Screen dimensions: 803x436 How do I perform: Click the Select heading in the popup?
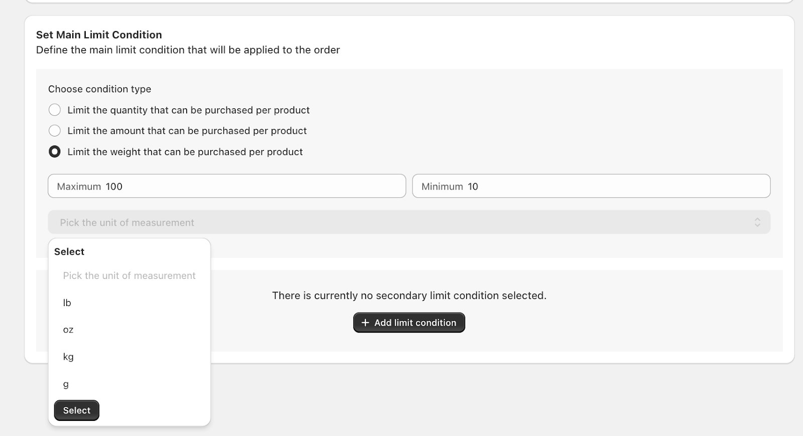pos(69,252)
